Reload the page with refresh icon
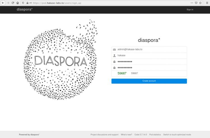The image size is (210, 138). coord(13,3)
